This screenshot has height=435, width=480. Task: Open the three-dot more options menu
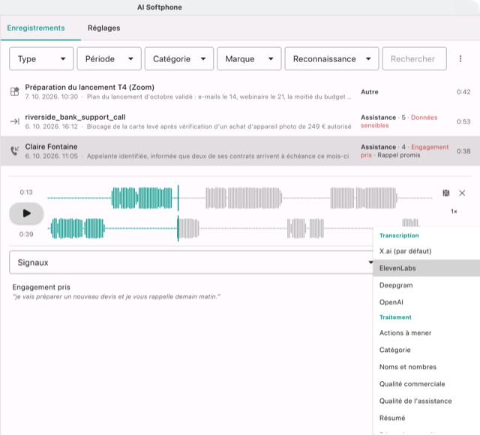460,58
